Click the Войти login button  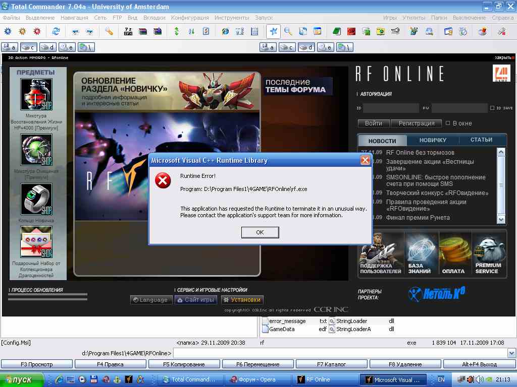coord(374,123)
